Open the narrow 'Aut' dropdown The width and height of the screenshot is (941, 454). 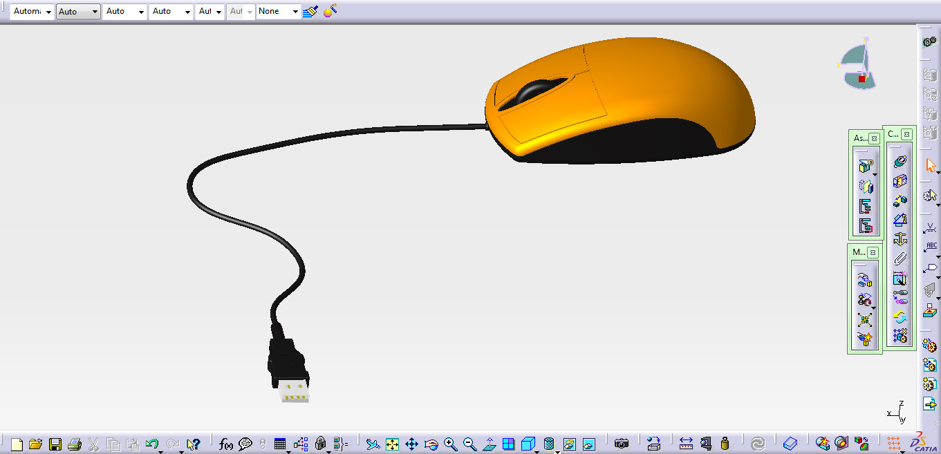(210, 12)
